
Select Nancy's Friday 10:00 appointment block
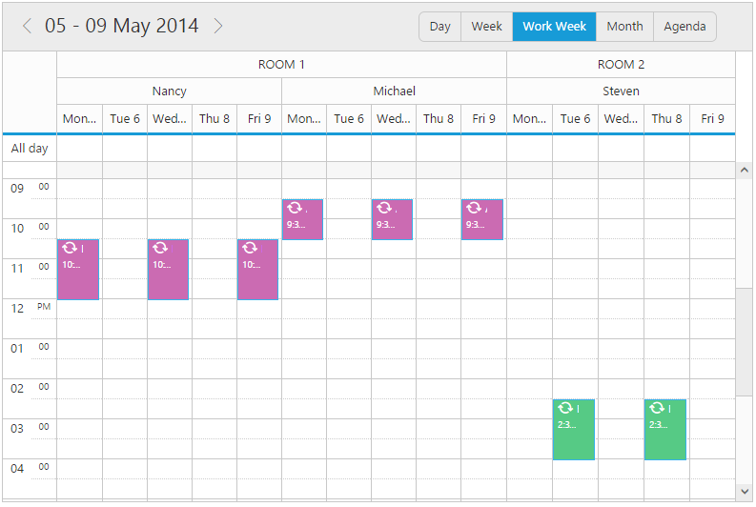(257, 276)
